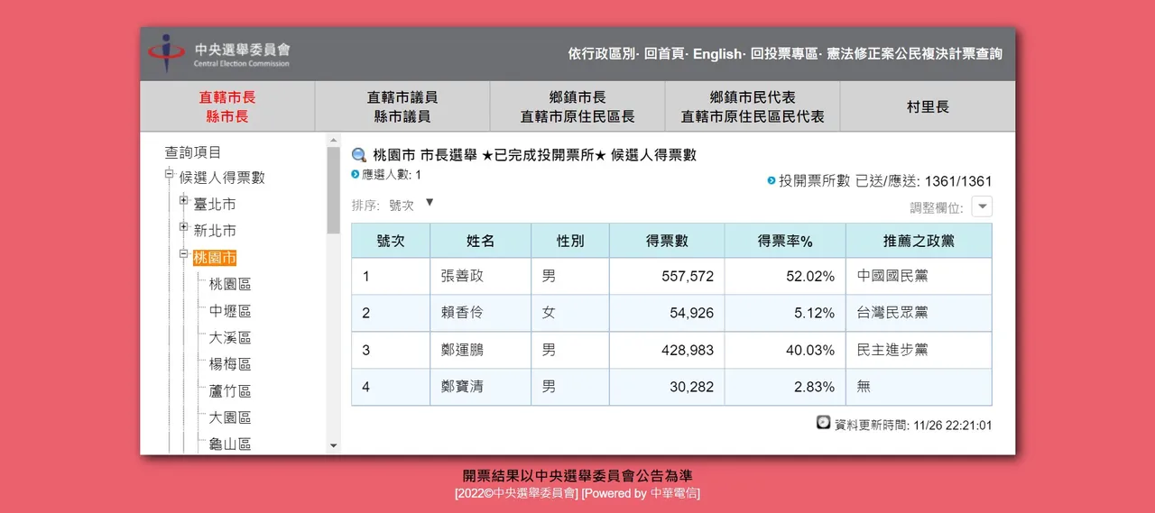1155x513 pixels.
Task: Click the vote share 52.02%
Action: pos(810,276)
